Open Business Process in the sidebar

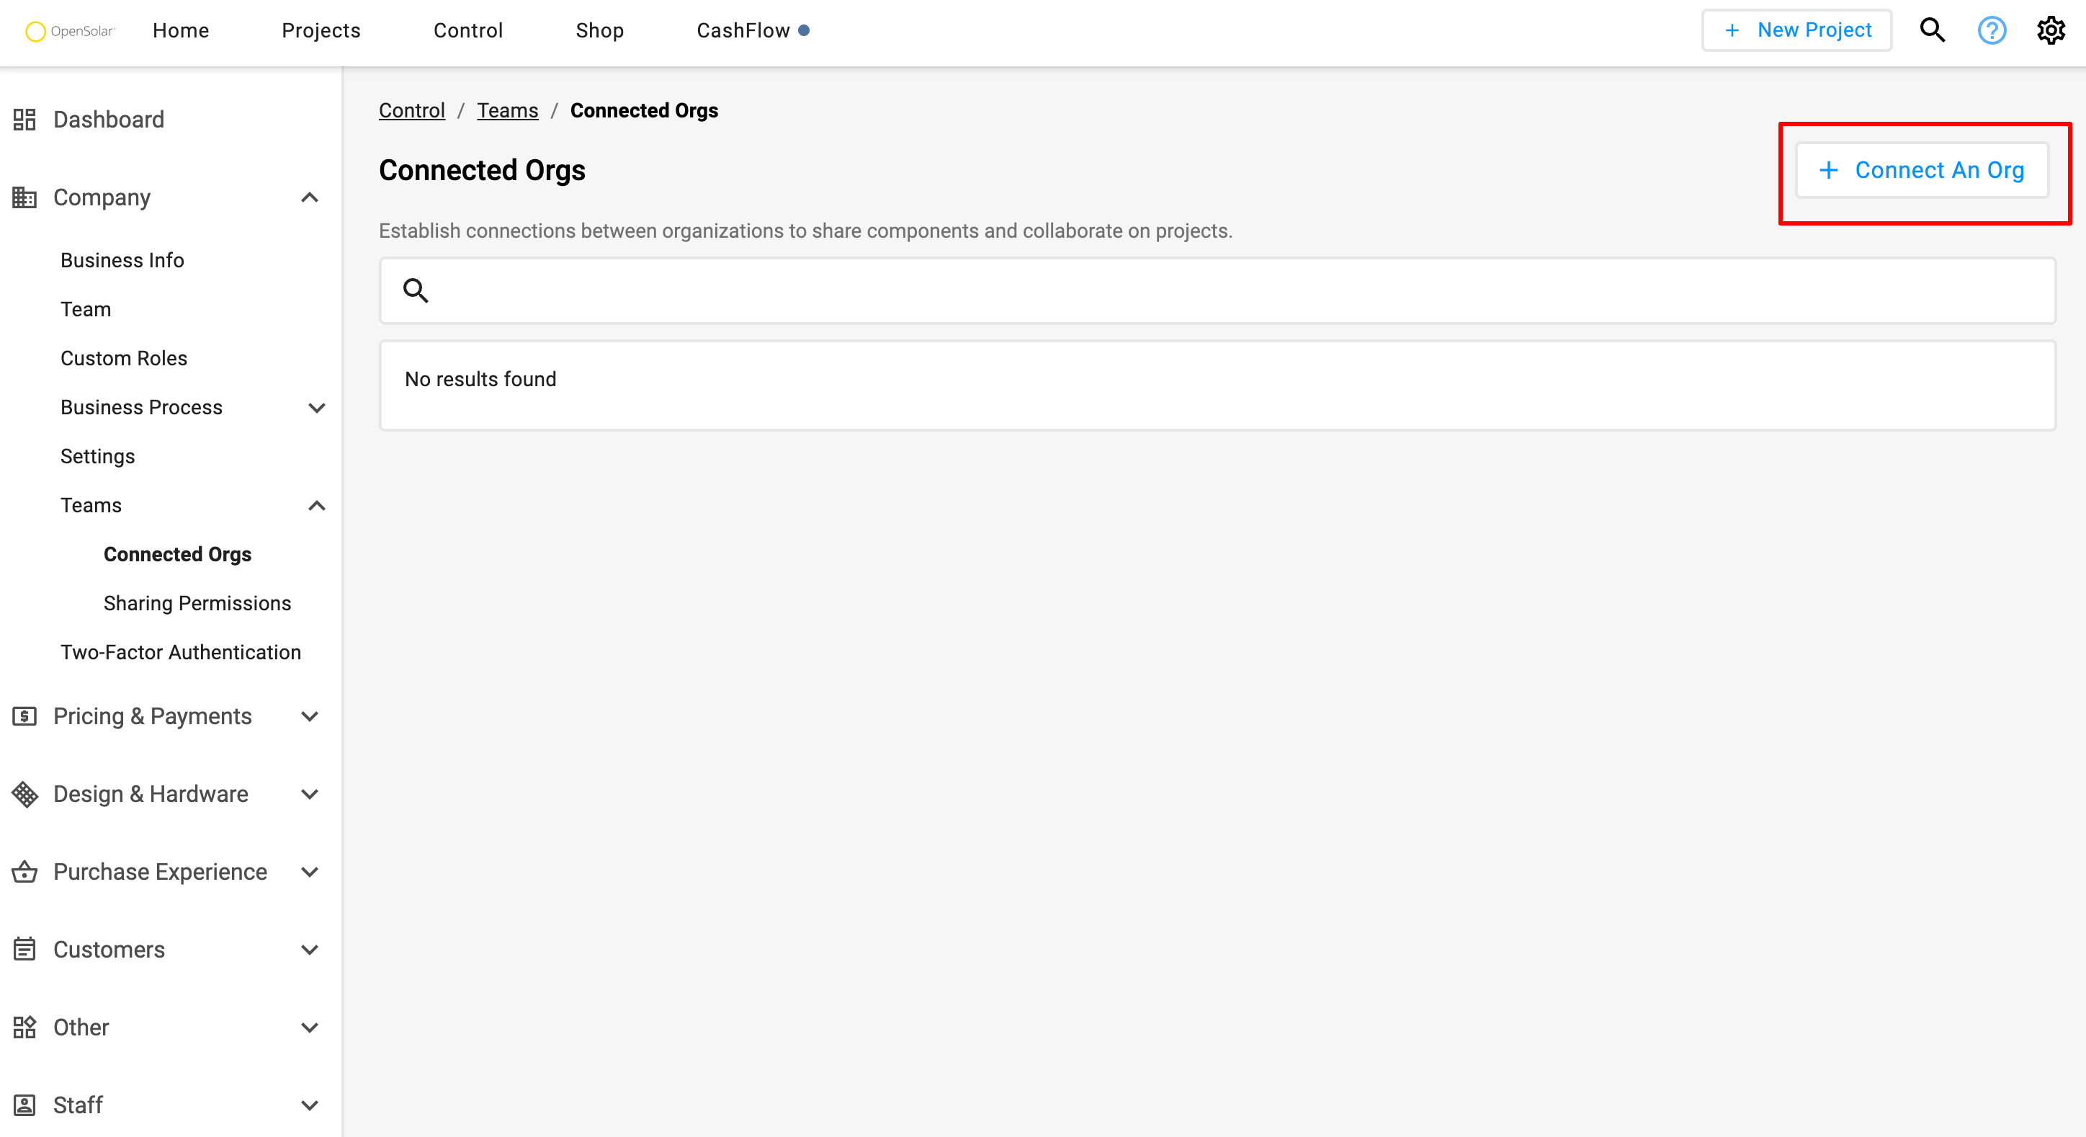142,407
